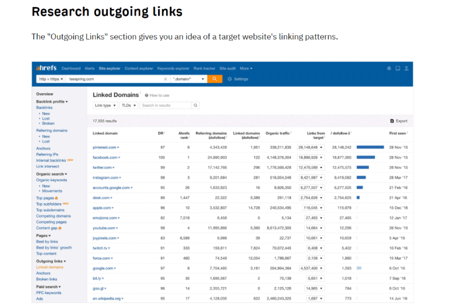Sort by the / dofollow column
The width and height of the screenshot is (460, 305).
click(340, 134)
